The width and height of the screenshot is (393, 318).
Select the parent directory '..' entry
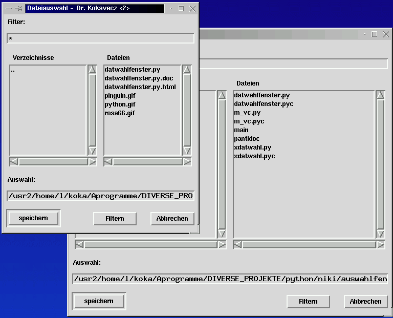pos(13,70)
